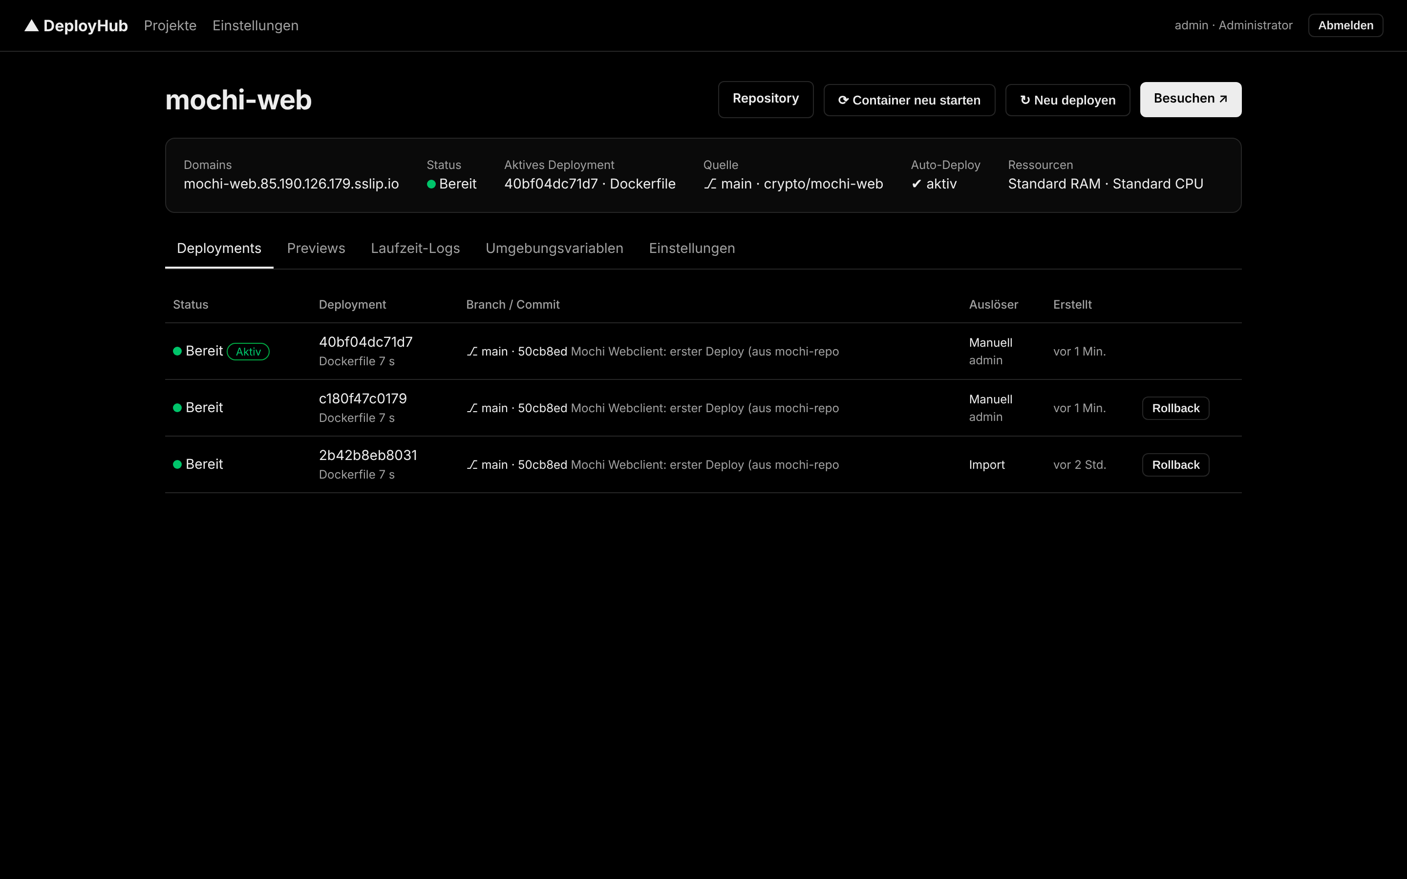Click the 'Branch / Commit' column header
This screenshot has width=1407, height=879.
513,305
